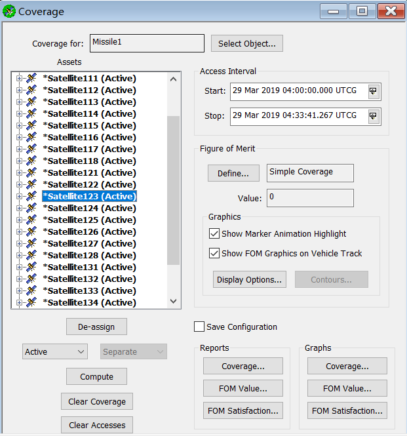The height and width of the screenshot is (436, 407).
Task: Expand the Satellite114 tree node
Action: click(19, 113)
